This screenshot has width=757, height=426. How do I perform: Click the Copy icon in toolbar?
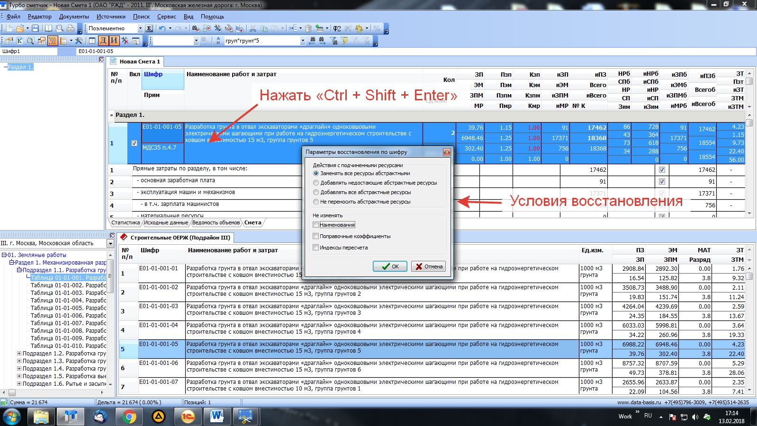click(x=264, y=28)
